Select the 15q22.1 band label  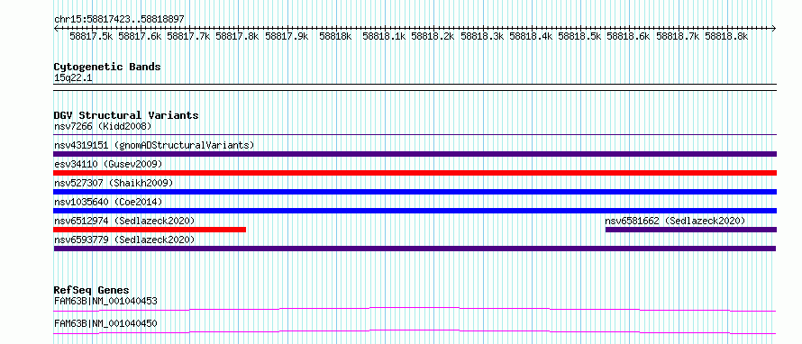click(73, 78)
